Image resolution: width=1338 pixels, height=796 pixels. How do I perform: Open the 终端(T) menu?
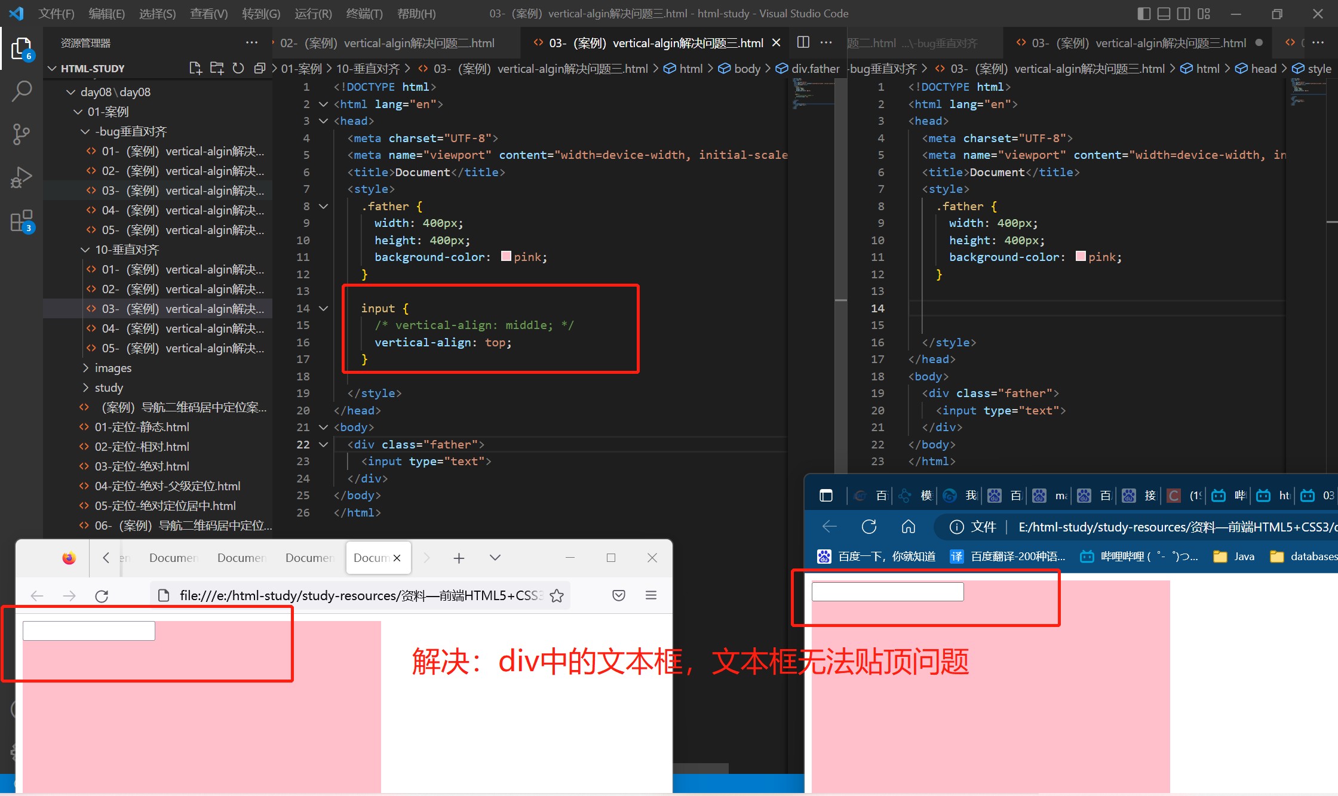point(364,13)
